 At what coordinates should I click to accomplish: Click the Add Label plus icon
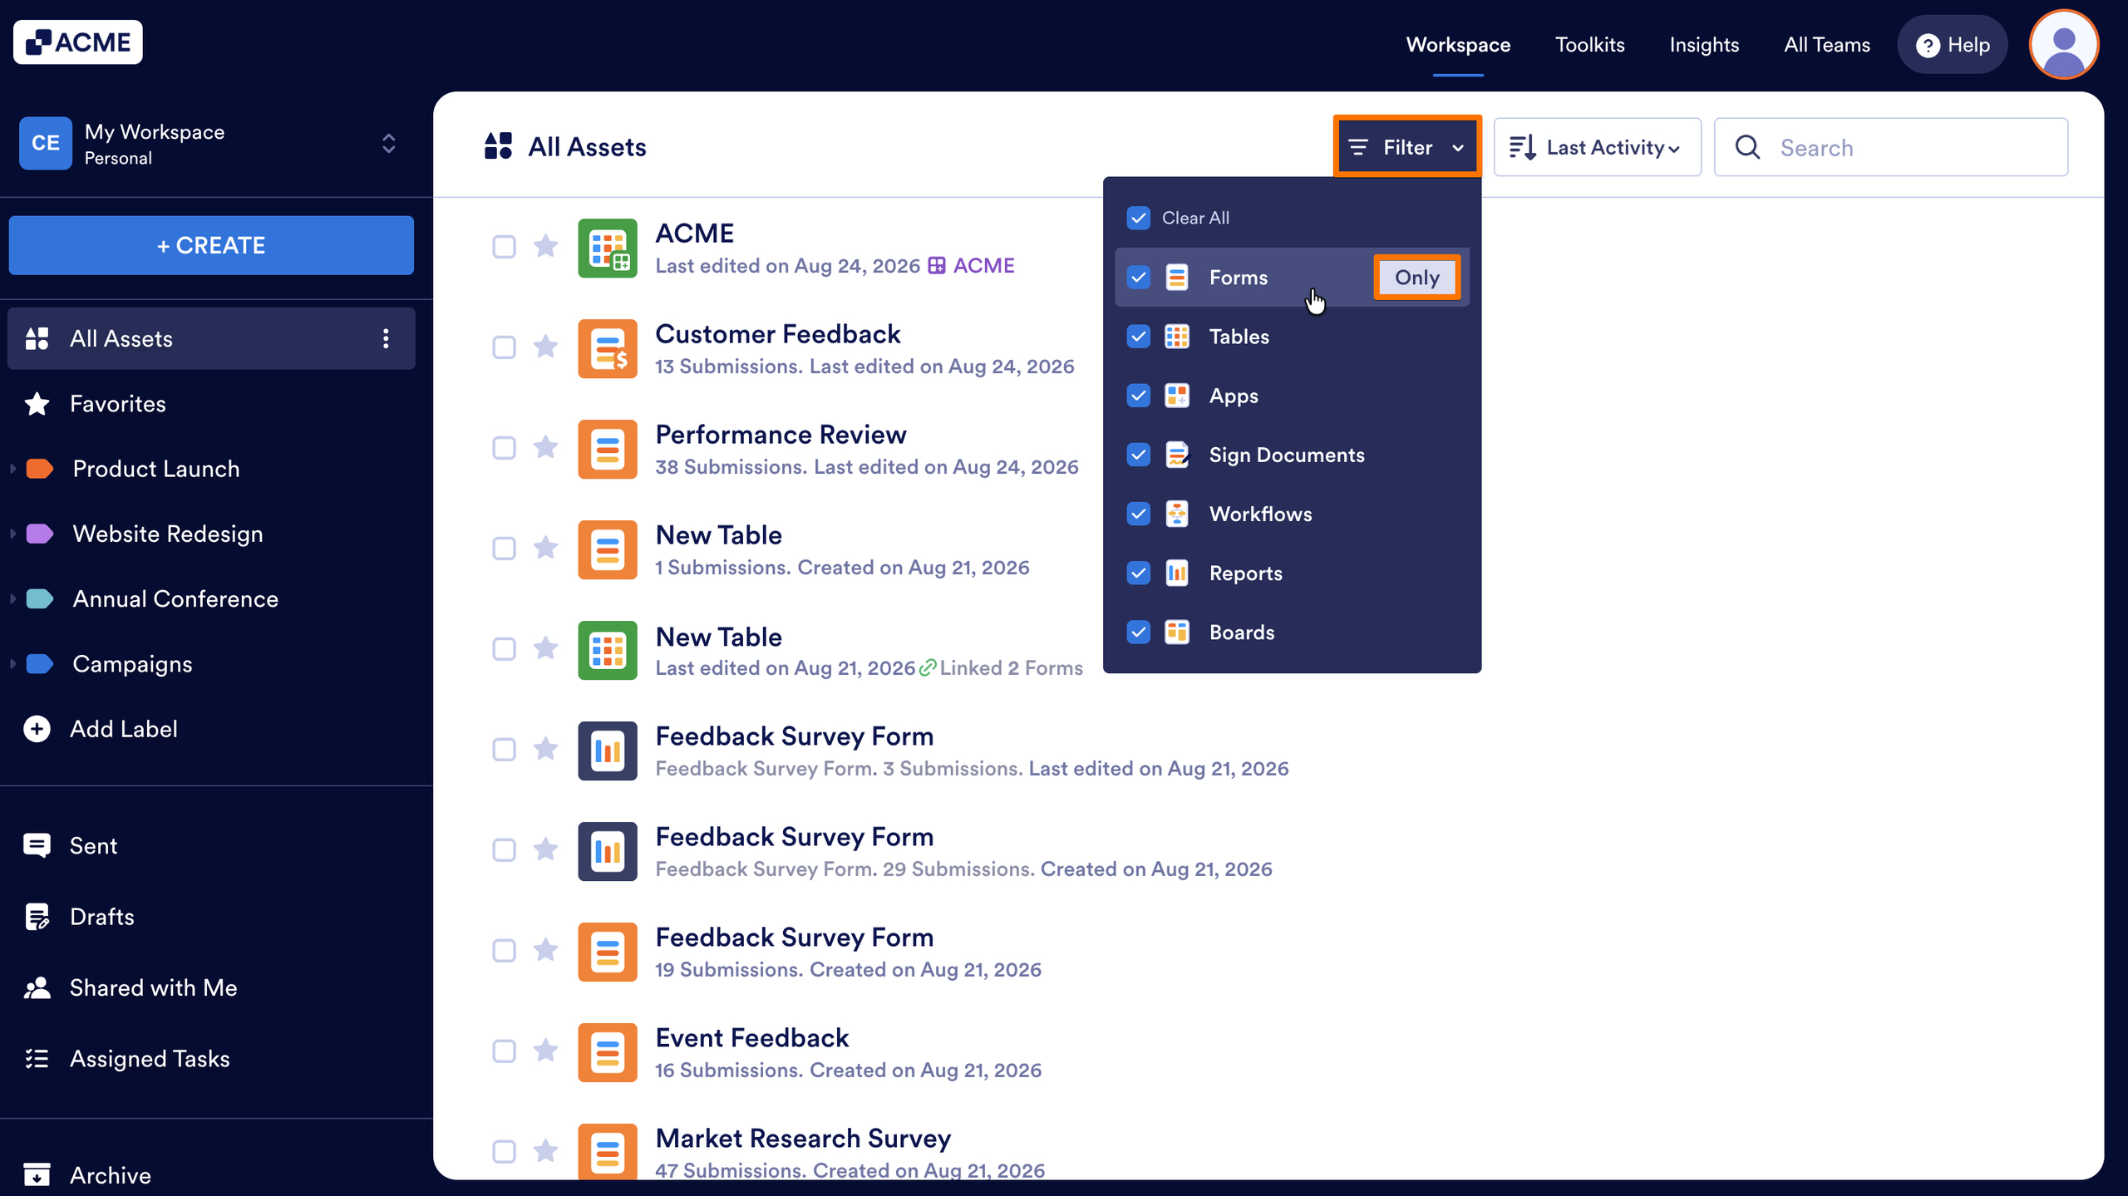[x=37, y=729]
